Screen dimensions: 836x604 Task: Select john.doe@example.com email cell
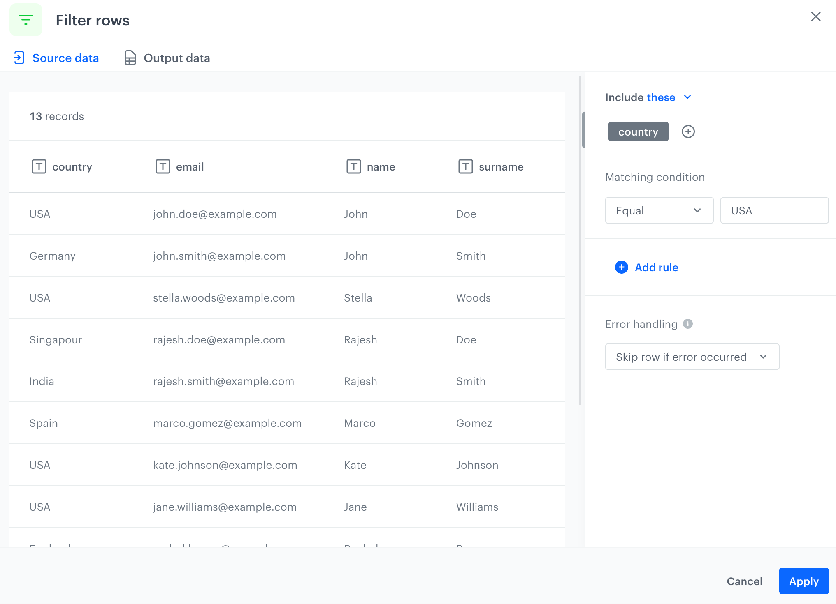215,214
